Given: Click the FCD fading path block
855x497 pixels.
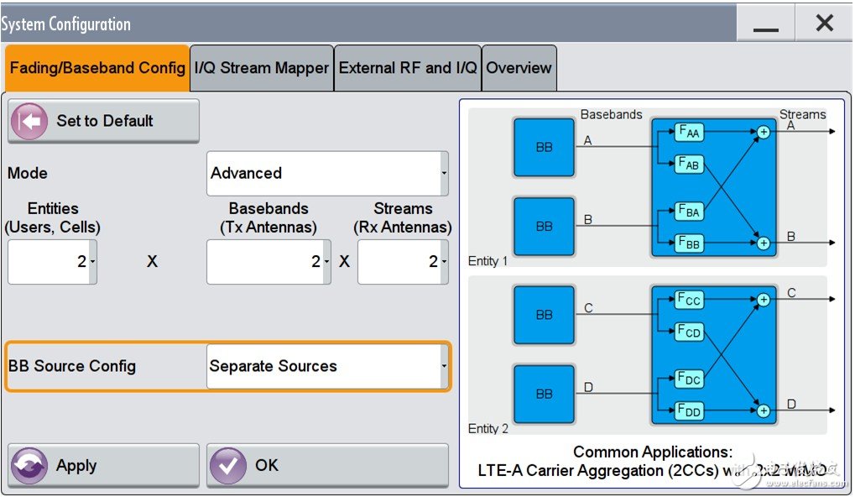Looking at the screenshot, I should (689, 332).
